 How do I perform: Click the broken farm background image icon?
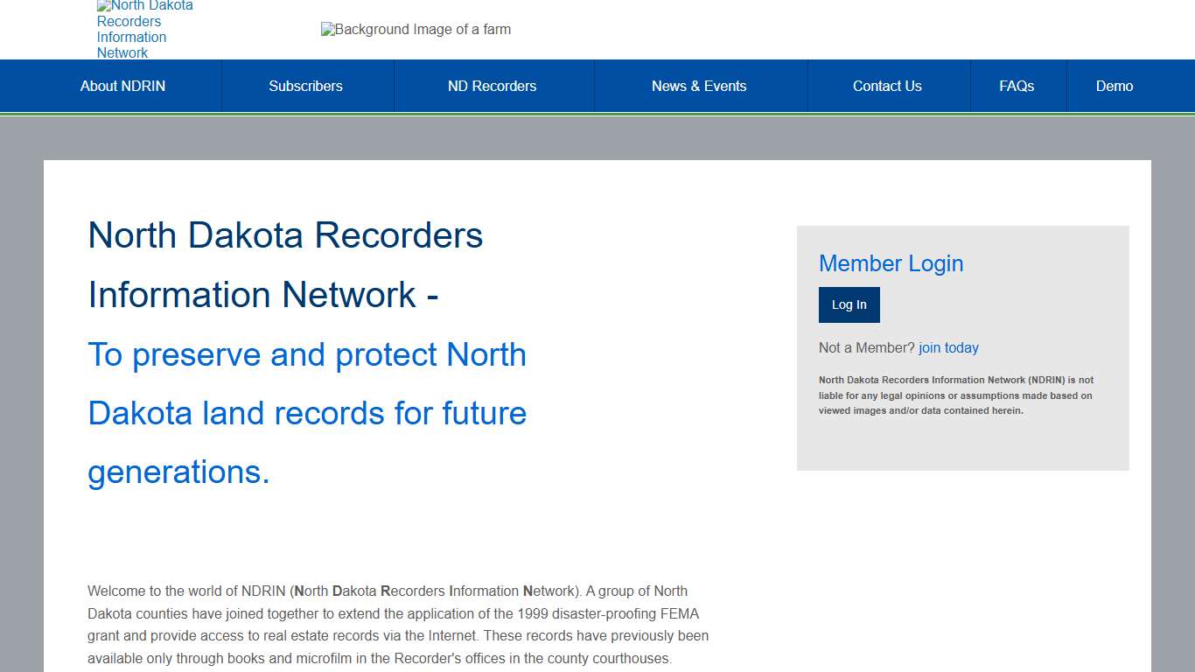(x=416, y=29)
